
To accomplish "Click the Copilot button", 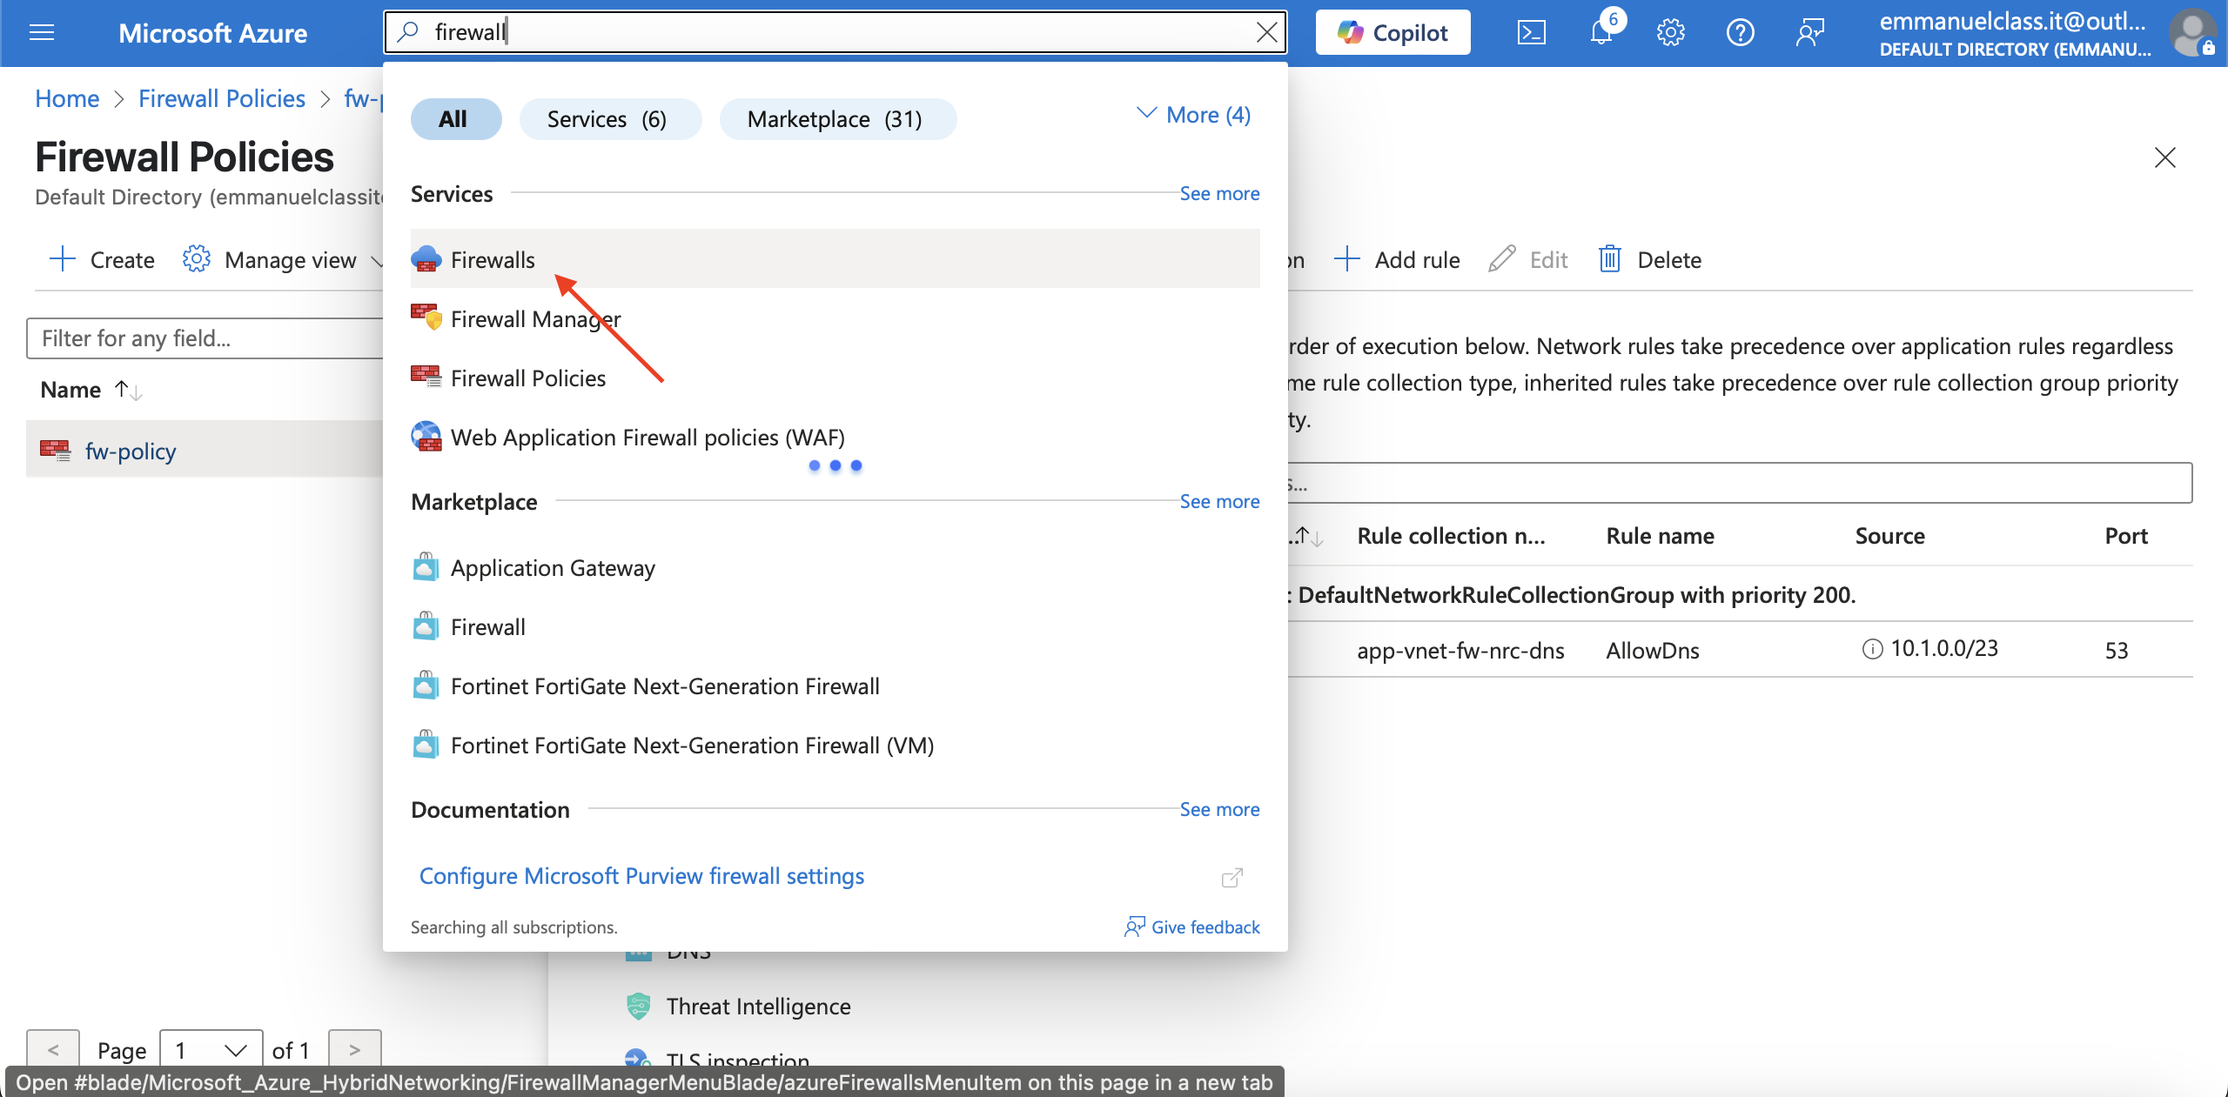I will (1392, 32).
